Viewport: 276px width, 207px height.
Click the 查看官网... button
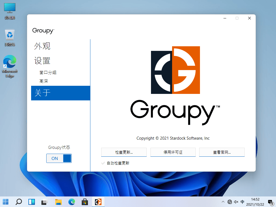222,152
